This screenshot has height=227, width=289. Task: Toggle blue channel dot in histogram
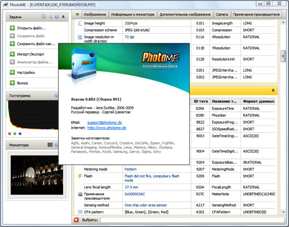pos(20,134)
